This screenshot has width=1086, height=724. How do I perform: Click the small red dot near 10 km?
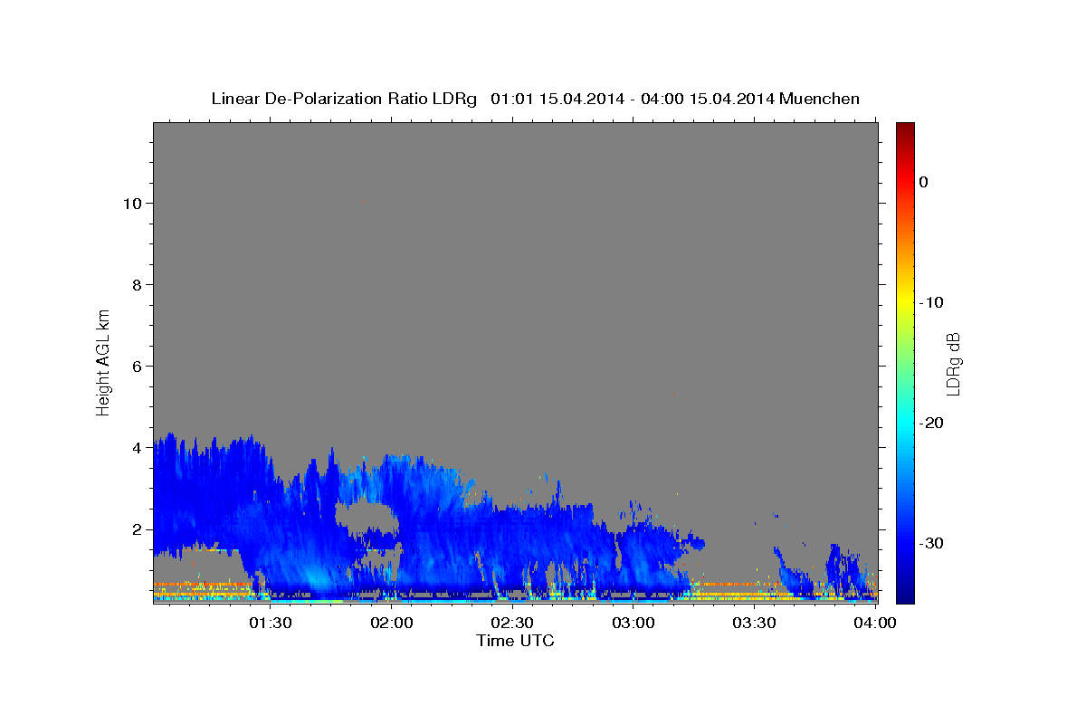[363, 203]
